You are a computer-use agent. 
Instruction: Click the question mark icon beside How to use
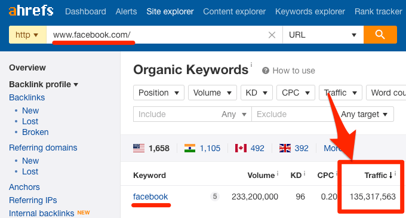click(x=266, y=70)
